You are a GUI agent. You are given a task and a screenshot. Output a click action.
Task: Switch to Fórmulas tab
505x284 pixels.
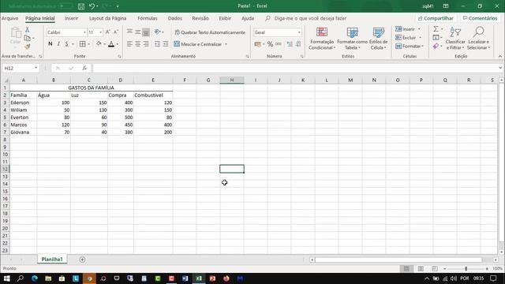tap(148, 18)
